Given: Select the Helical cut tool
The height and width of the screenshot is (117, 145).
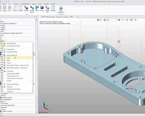Looking at the screenshot, I should tap(37, 9).
